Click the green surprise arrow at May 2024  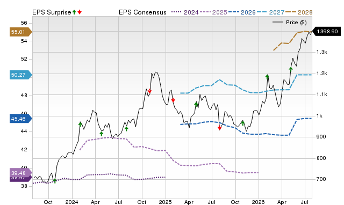point(102,134)
